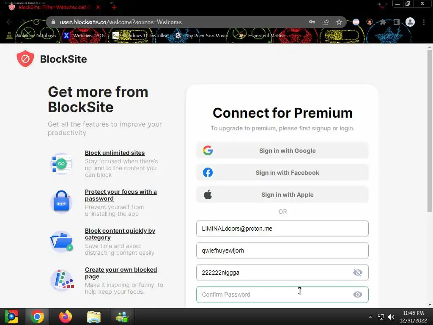This screenshot has width=433, height=325.
Task: Click the taskbar clock showing 11:45 PM
Action: point(413,317)
